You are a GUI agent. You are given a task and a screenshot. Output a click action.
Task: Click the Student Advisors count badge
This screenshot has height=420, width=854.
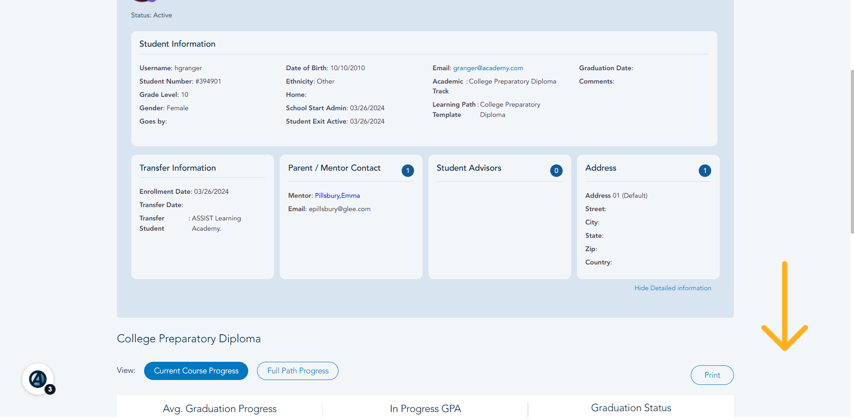(556, 171)
